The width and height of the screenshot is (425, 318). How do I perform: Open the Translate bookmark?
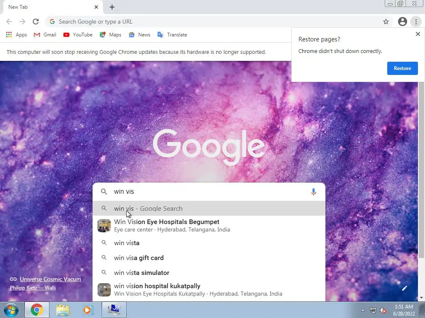coord(172,35)
